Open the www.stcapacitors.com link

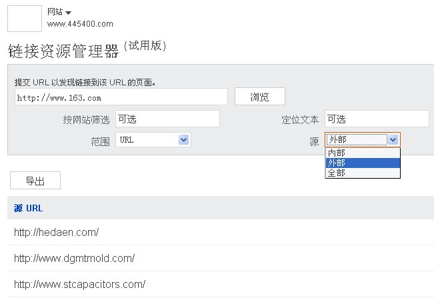[x=79, y=284]
